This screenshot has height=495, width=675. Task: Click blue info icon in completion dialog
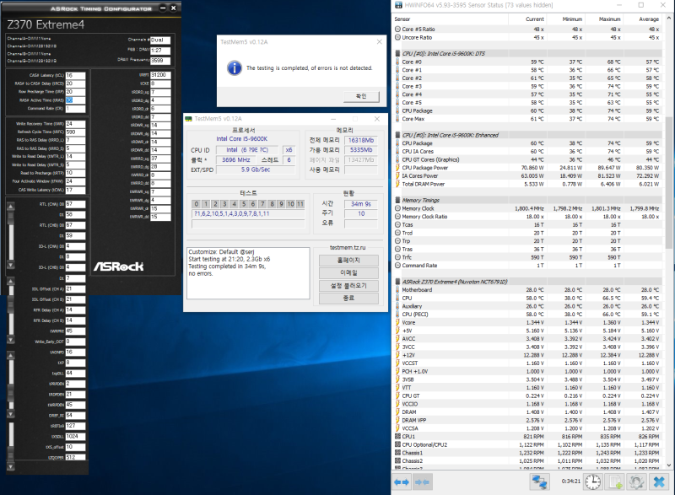point(235,68)
